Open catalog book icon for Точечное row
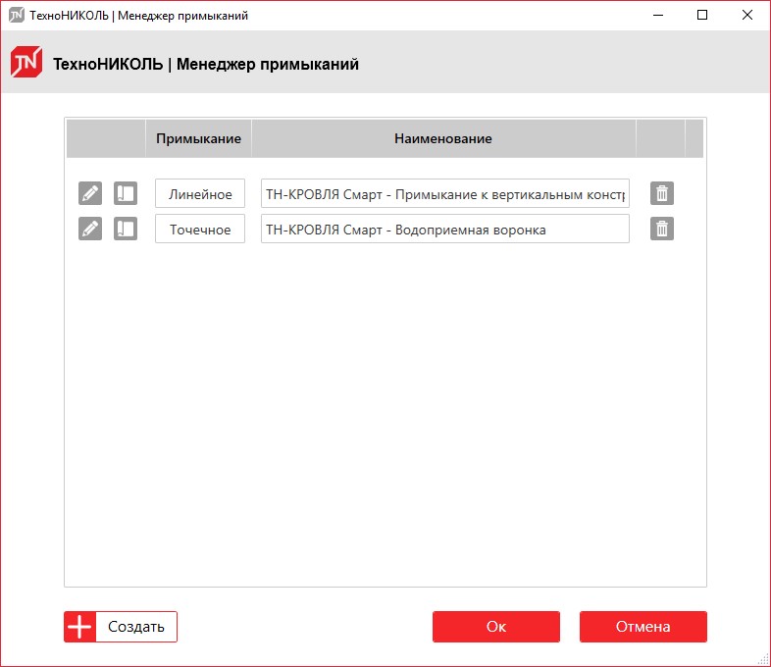The width and height of the screenshot is (771, 667). click(x=126, y=229)
